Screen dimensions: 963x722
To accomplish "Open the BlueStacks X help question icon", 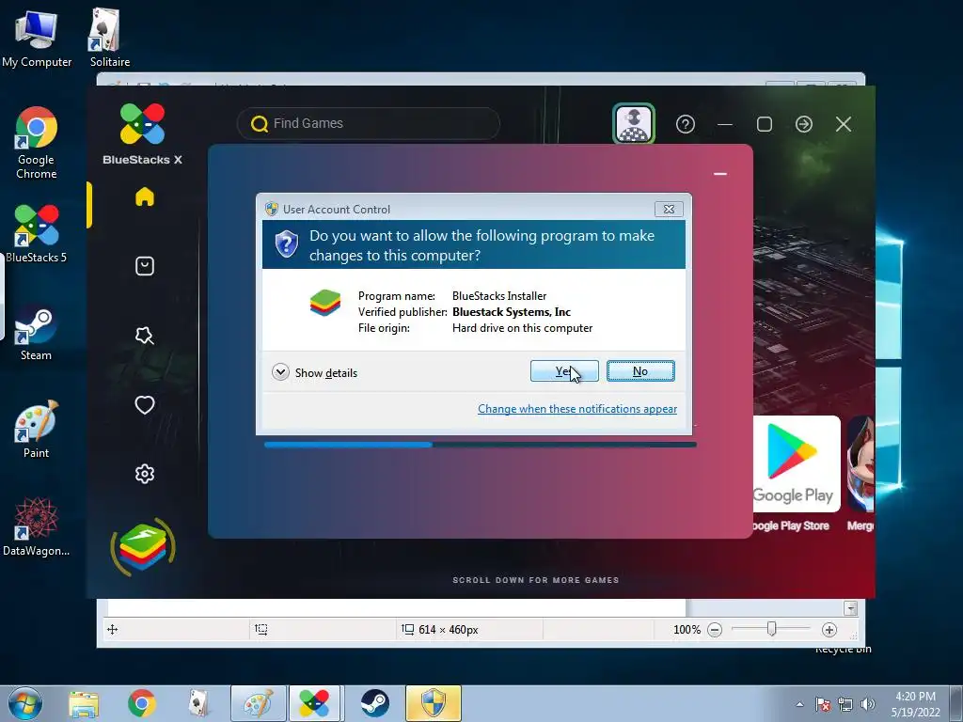I will coord(686,124).
